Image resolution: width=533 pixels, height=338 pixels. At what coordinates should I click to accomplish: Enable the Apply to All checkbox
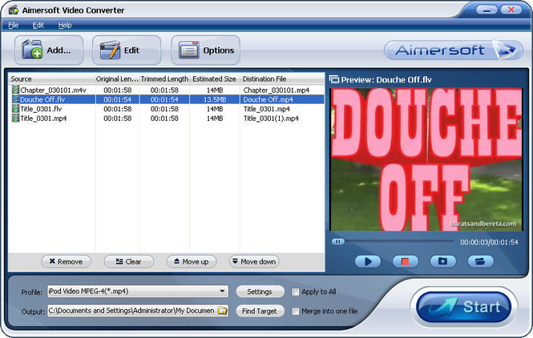(x=296, y=292)
